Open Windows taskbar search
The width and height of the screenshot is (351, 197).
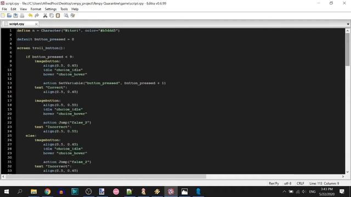pos(20,192)
